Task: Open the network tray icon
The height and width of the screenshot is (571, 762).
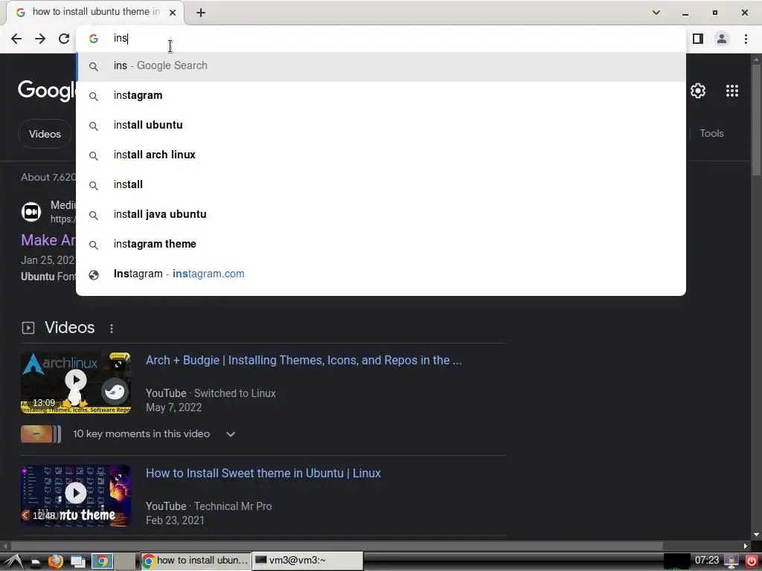Action: pos(731,561)
